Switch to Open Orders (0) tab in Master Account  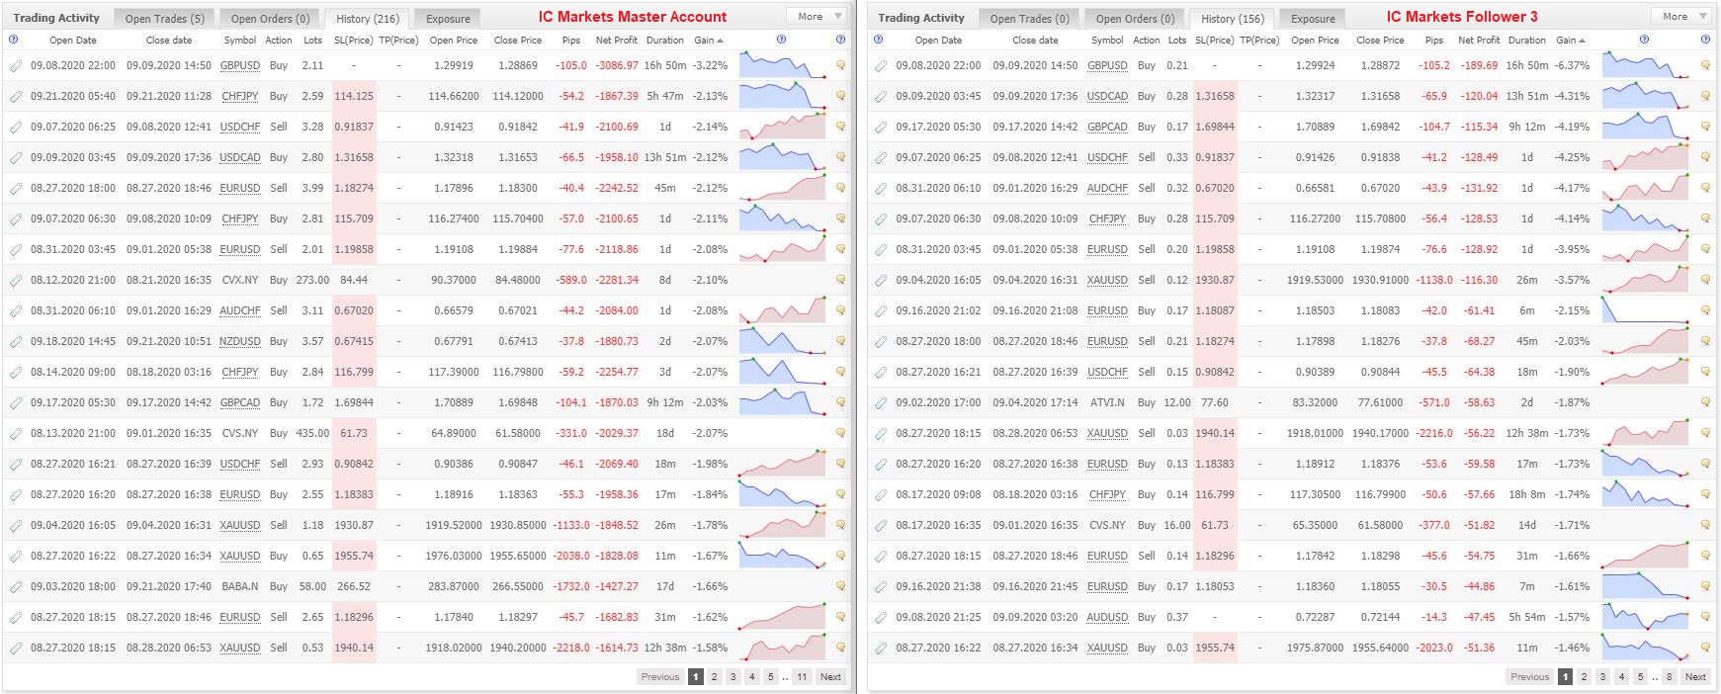270,18
